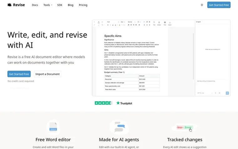The height and width of the screenshot is (149, 238).
Task: Click the blue send button in AI panel
Action: tap(227, 93)
